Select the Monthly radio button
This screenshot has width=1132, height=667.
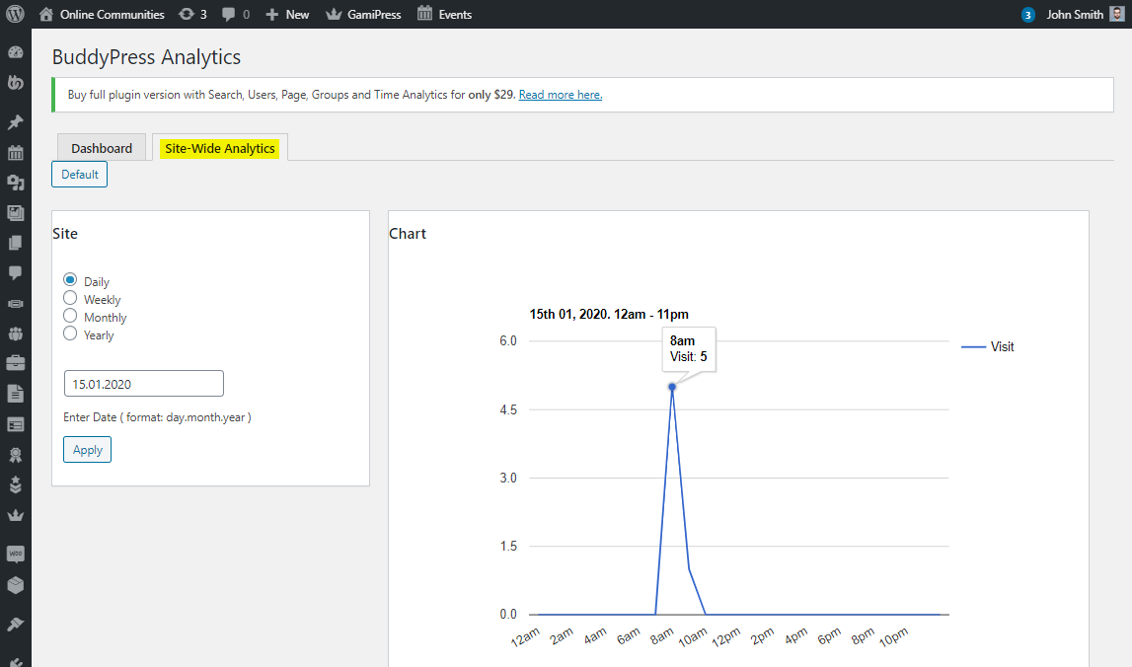(70, 317)
